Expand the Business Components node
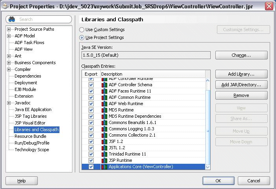 coord(9,63)
